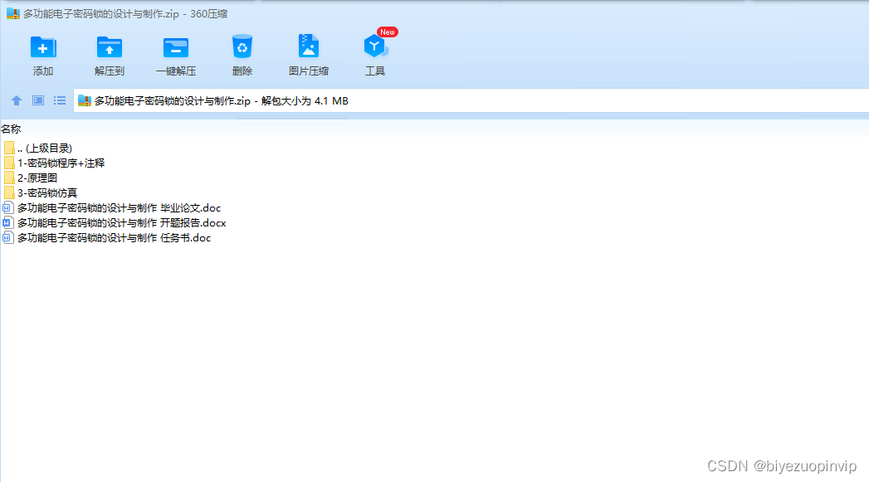Switch to the icon view mode button
Screen dimensions: 869x482
point(38,100)
